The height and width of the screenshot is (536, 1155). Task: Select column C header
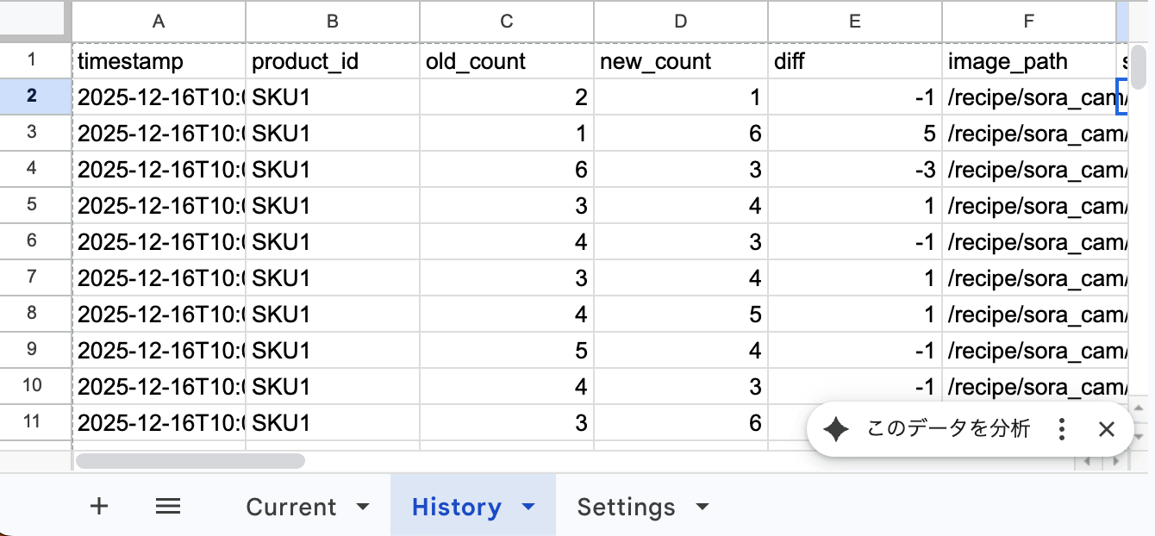pyautogui.click(x=506, y=22)
